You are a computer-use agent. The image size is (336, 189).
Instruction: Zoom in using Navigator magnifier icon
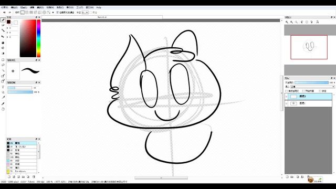tap(287, 22)
